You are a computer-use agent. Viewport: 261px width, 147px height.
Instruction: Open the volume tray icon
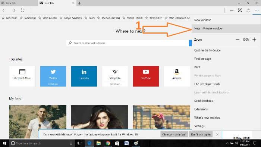tap(236, 143)
